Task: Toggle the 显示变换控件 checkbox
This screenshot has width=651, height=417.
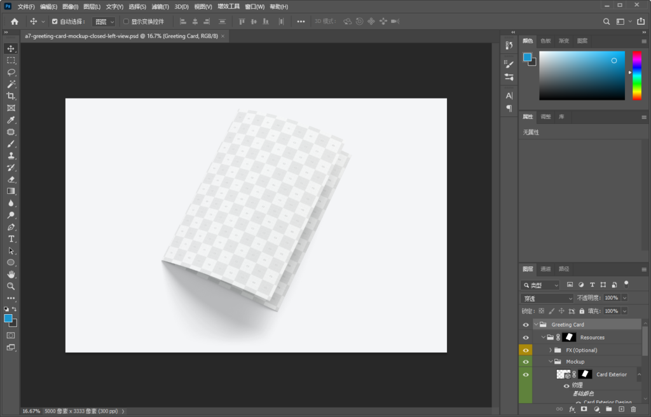Action: 127,22
